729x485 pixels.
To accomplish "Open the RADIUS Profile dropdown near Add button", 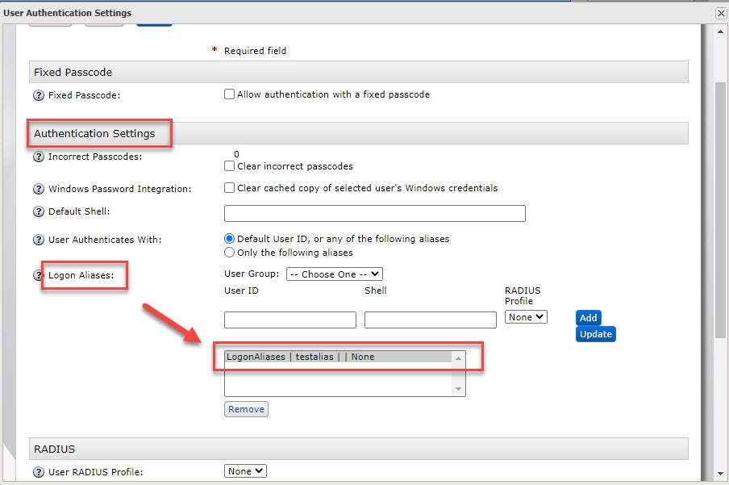I will tap(525, 317).
